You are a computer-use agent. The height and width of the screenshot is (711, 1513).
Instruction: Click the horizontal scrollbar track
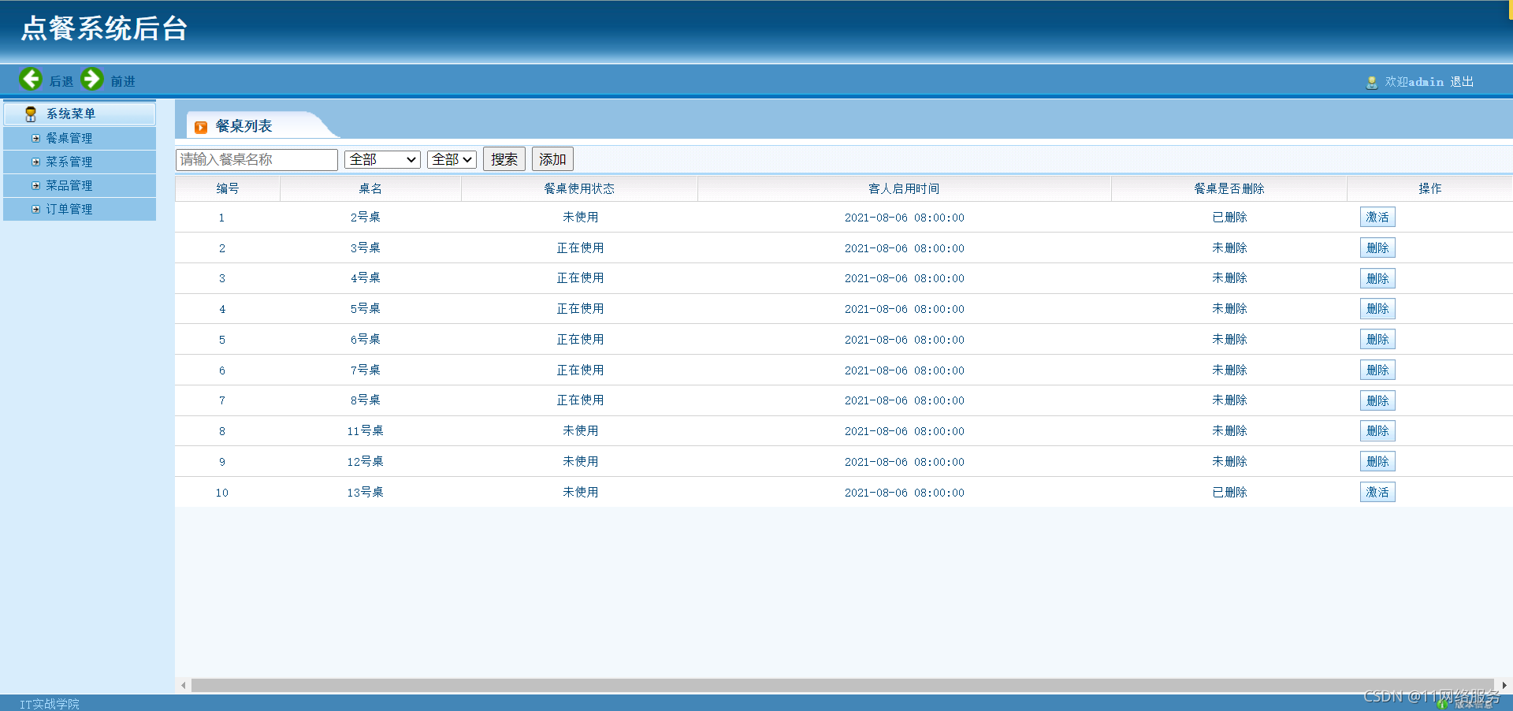coord(842,685)
